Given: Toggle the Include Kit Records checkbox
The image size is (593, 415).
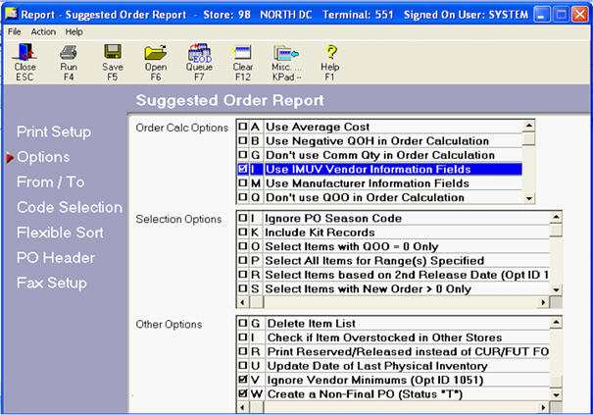Looking at the screenshot, I should (x=242, y=233).
